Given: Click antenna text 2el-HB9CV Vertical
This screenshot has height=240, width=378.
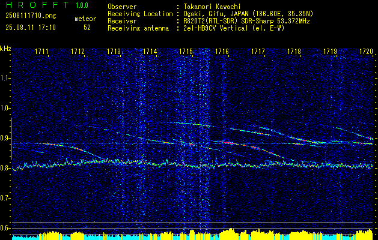Looking at the screenshot, I should (x=216, y=28).
